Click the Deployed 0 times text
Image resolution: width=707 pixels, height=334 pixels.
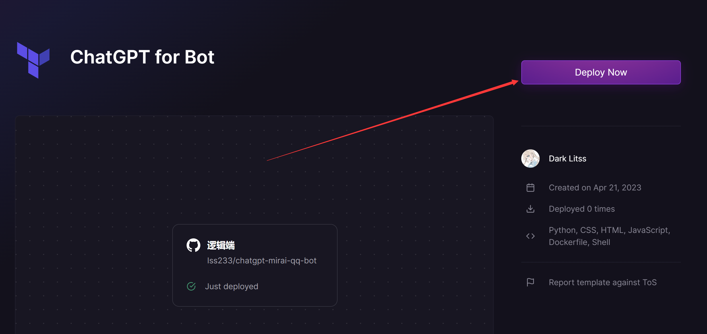pyautogui.click(x=582, y=209)
